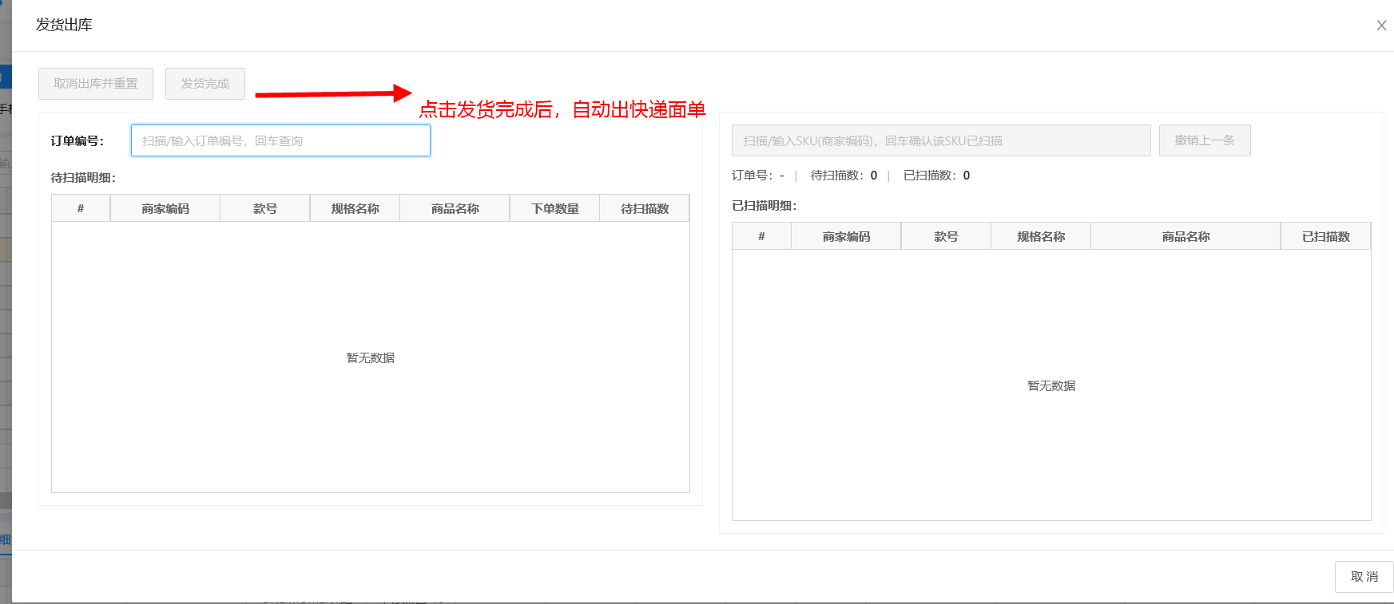Click 商品名称 header in right table

coord(1185,236)
